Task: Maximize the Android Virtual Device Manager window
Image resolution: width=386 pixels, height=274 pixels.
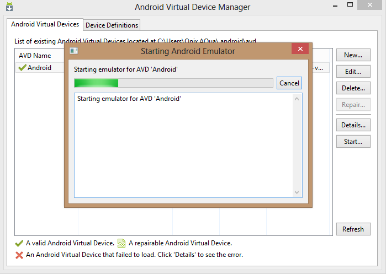Action: pos(350,4)
